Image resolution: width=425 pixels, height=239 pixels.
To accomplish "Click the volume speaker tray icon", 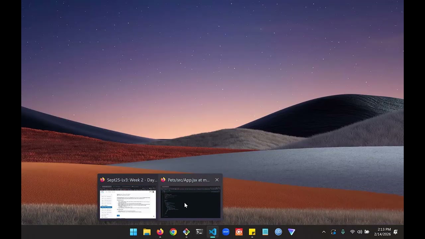I will 360,232.
